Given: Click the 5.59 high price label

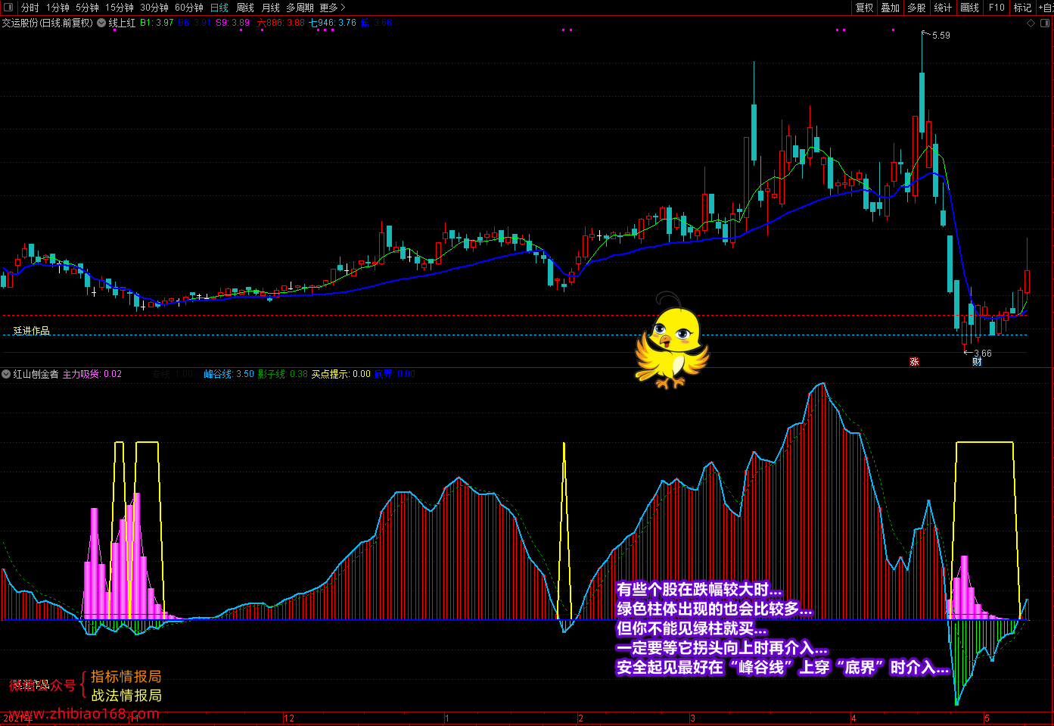Looking at the screenshot, I should click(941, 36).
